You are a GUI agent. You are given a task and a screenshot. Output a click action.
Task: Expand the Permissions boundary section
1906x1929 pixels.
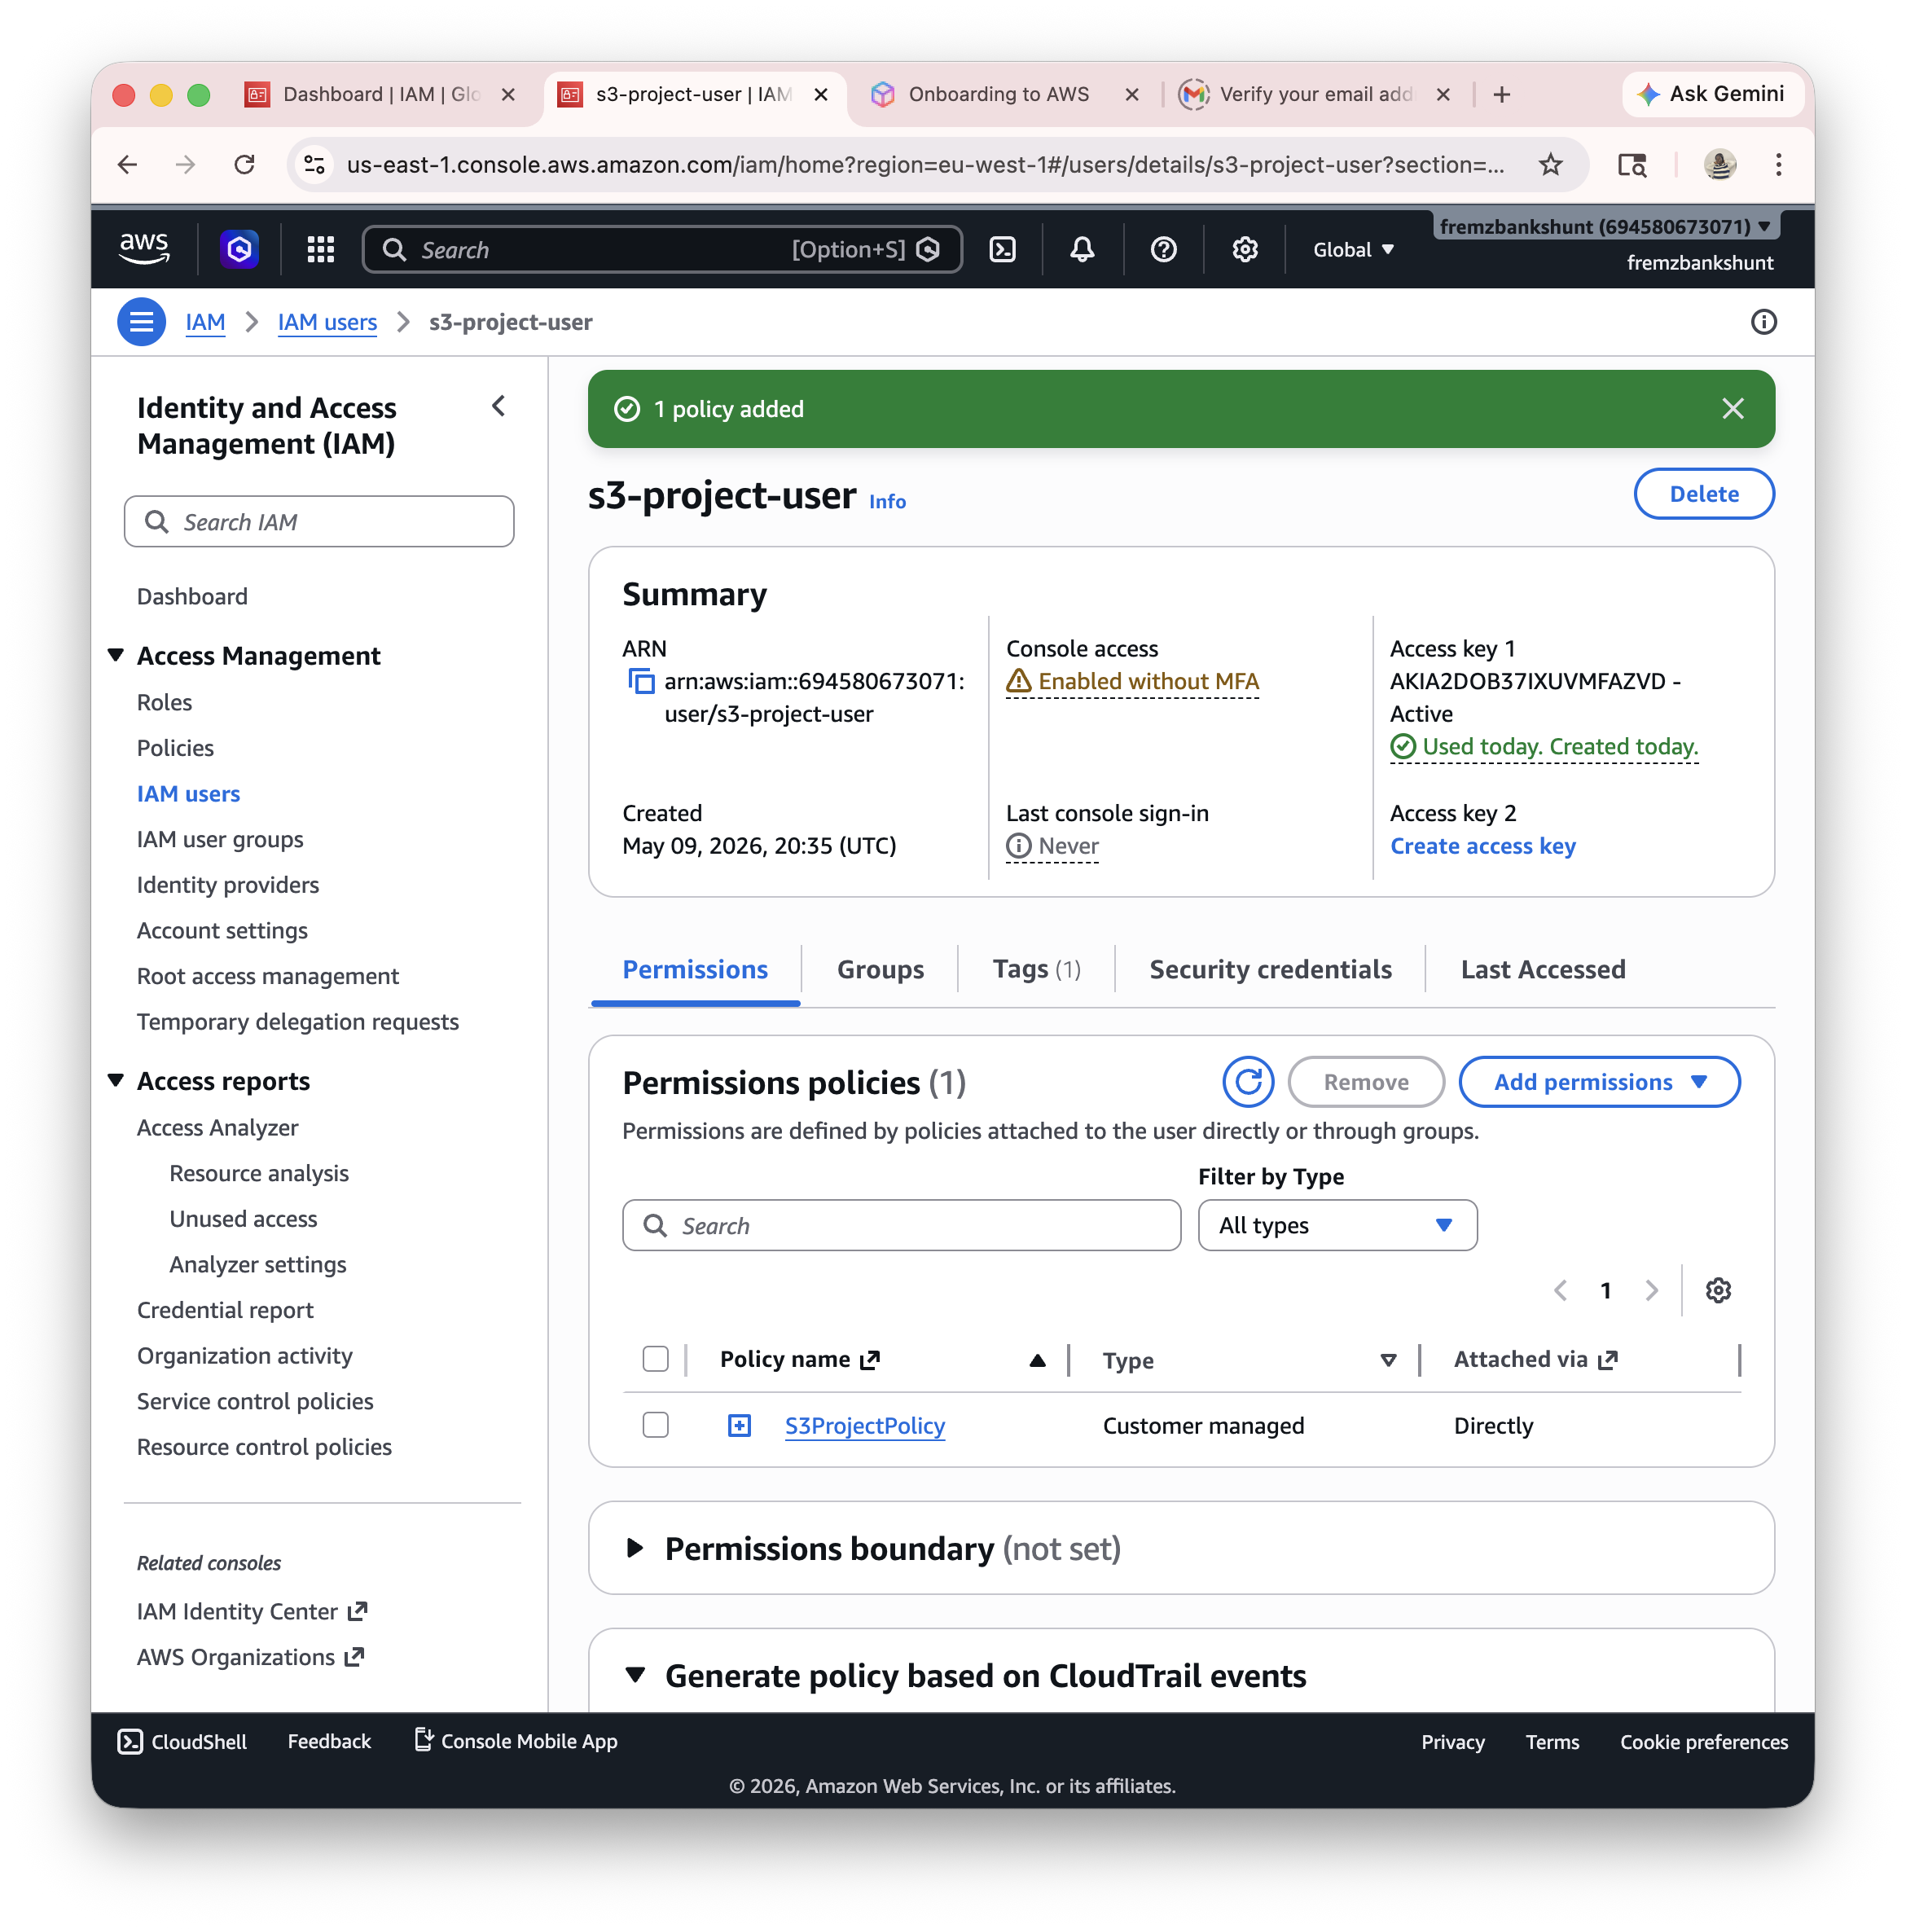coord(635,1548)
